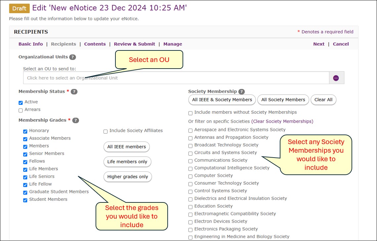This screenshot has height=241, width=377.
Task: Uncheck the Student Members checkbox
Action: (25, 200)
